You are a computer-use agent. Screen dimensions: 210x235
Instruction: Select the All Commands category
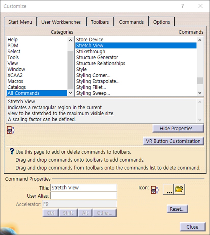pos(37,93)
